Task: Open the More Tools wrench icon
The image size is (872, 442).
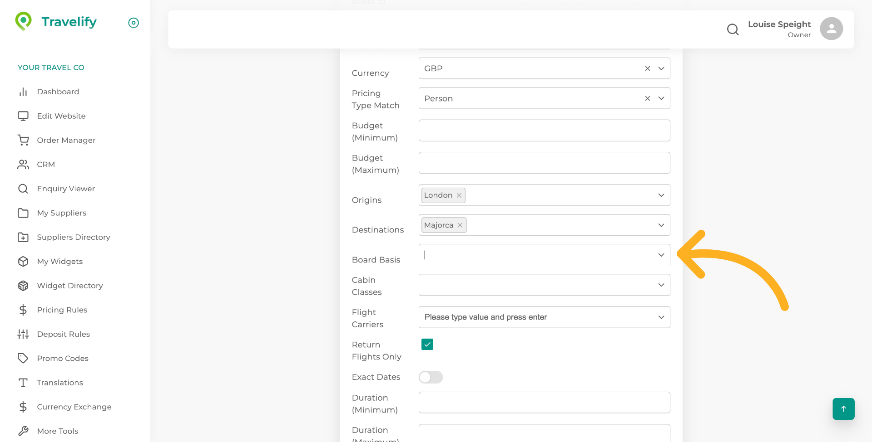Action: (23, 431)
